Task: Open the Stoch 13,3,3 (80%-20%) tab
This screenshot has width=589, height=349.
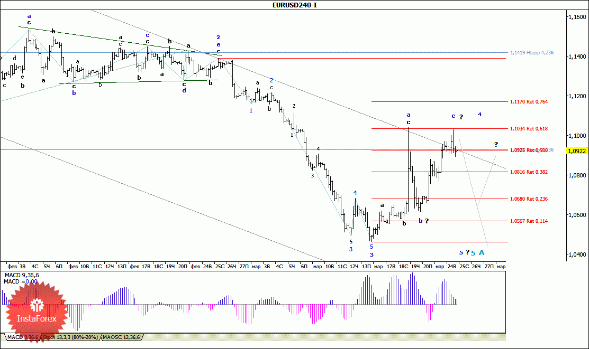Action: click(x=70, y=337)
